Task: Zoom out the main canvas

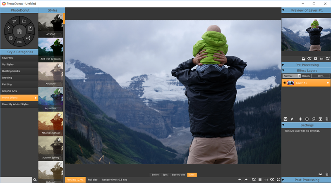Action: point(254,180)
